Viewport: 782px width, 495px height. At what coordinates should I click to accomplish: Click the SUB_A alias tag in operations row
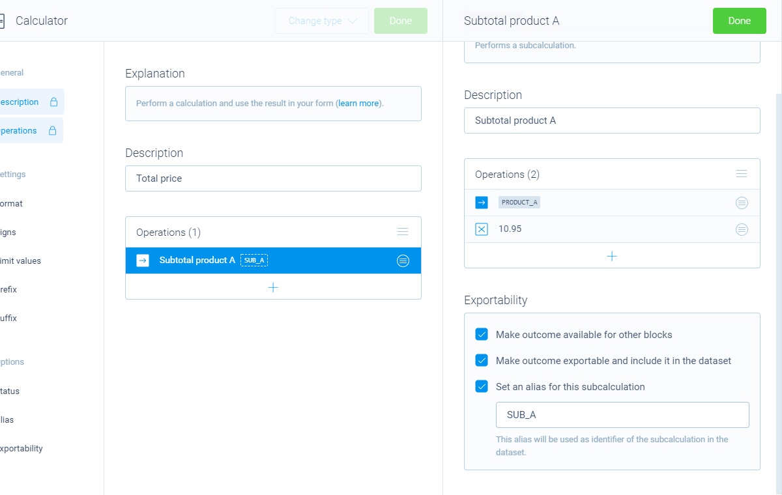click(254, 261)
